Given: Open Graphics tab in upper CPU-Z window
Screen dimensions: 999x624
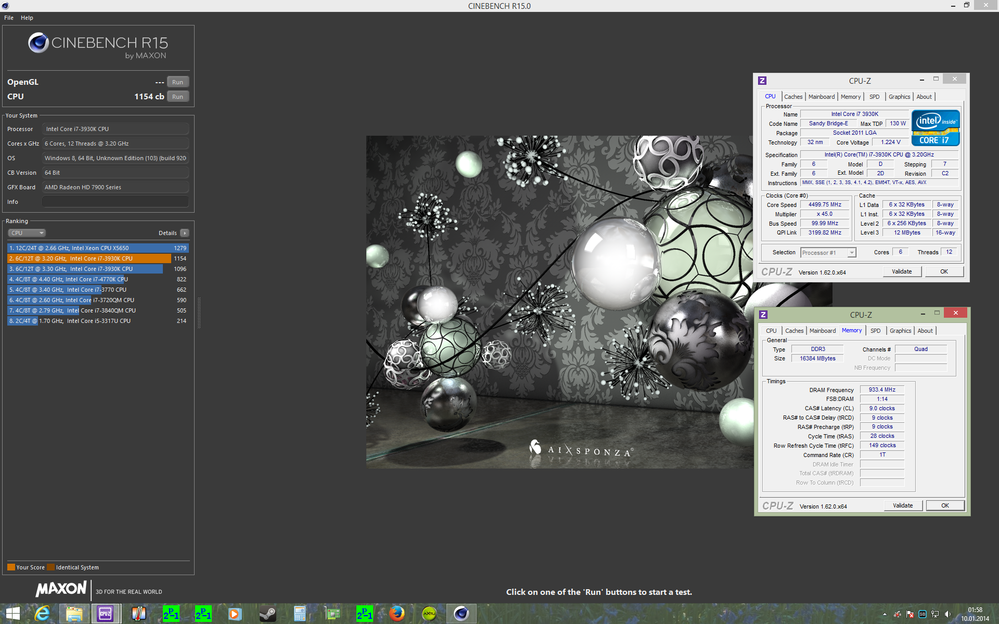Looking at the screenshot, I should pos(900,97).
